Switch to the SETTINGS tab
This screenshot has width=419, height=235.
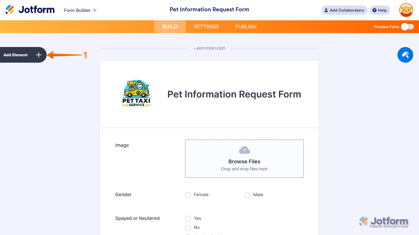tap(206, 27)
